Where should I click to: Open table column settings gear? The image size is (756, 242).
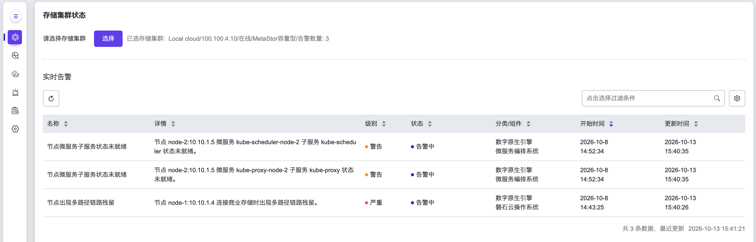click(x=737, y=98)
